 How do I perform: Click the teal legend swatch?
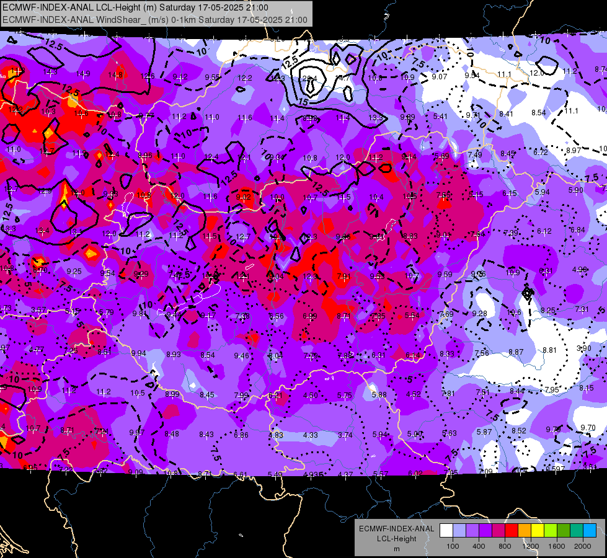(x=577, y=531)
